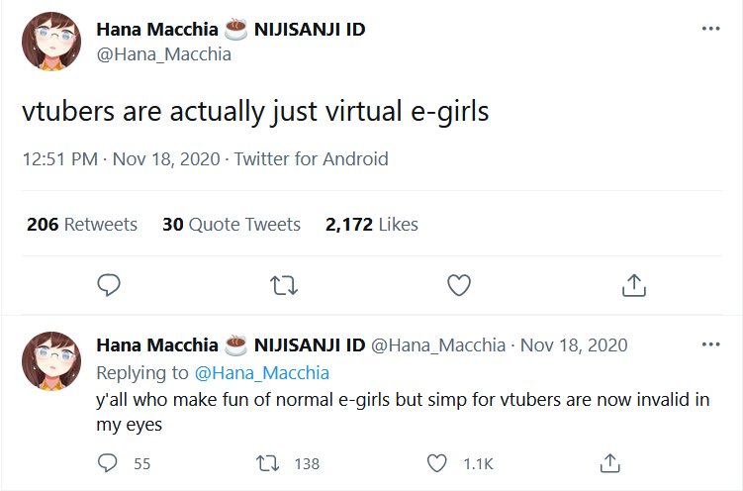The width and height of the screenshot is (743, 491).
Task: Show the 2,172 Likes list
Action: point(372,224)
